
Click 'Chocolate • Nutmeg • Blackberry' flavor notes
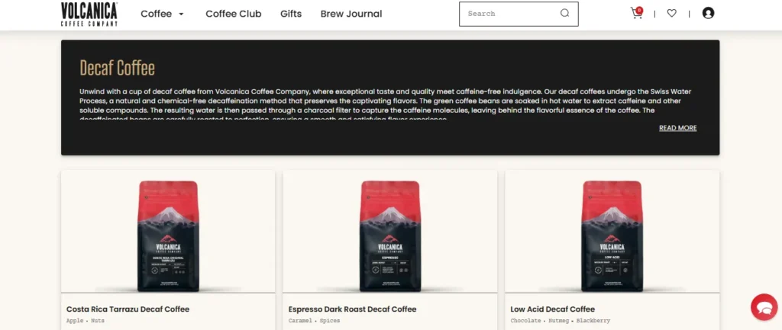coord(560,321)
